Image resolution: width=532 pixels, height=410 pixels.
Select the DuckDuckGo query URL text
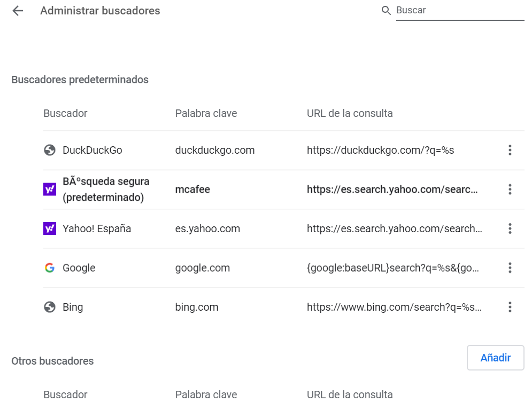(x=380, y=150)
